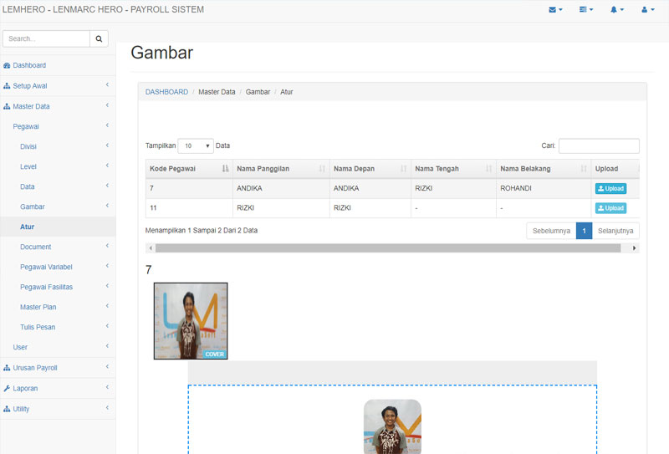Click left arrow of horizontal table scrollbar
The height and width of the screenshot is (454, 669).
tap(151, 248)
